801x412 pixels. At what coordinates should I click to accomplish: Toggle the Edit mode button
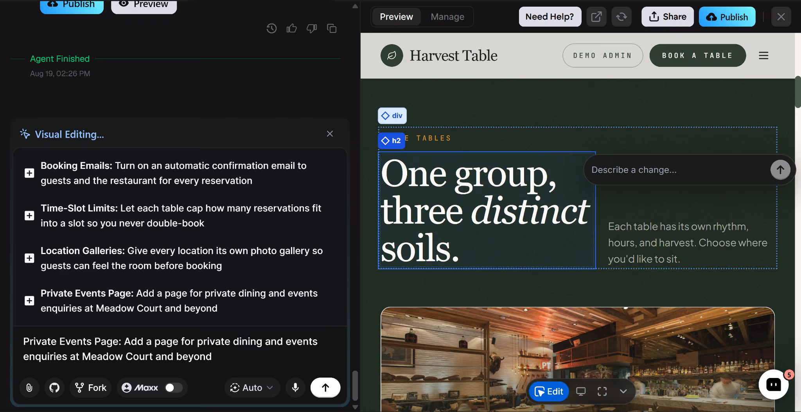[x=549, y=391]
